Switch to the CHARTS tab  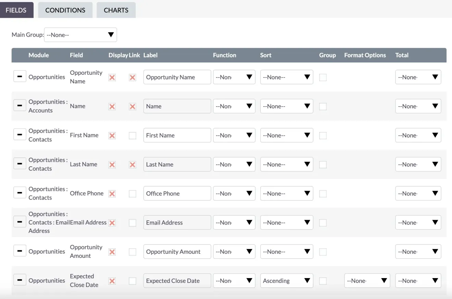116,10
